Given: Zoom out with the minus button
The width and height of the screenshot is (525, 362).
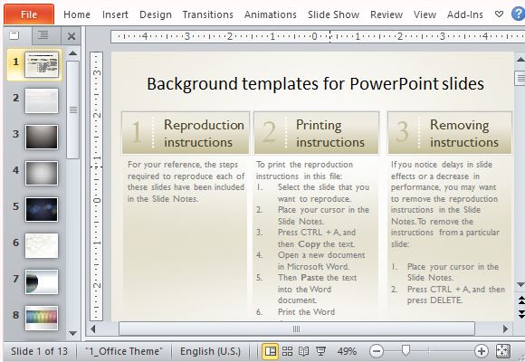Looking at the screenshot, I should click(x=377, y=351).
